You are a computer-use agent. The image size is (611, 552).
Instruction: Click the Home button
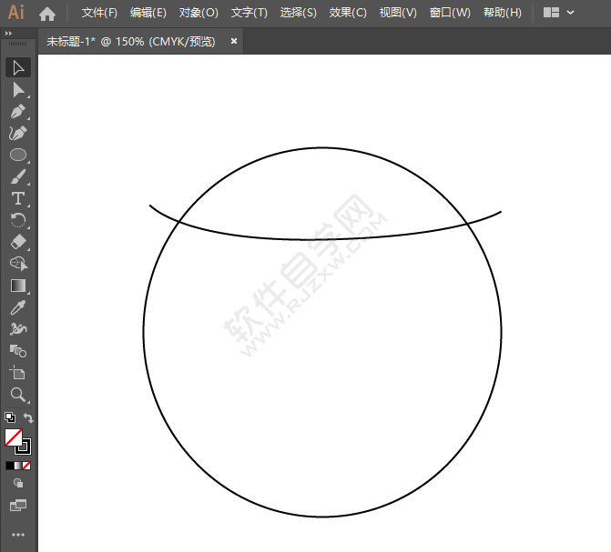click(47, 14)
